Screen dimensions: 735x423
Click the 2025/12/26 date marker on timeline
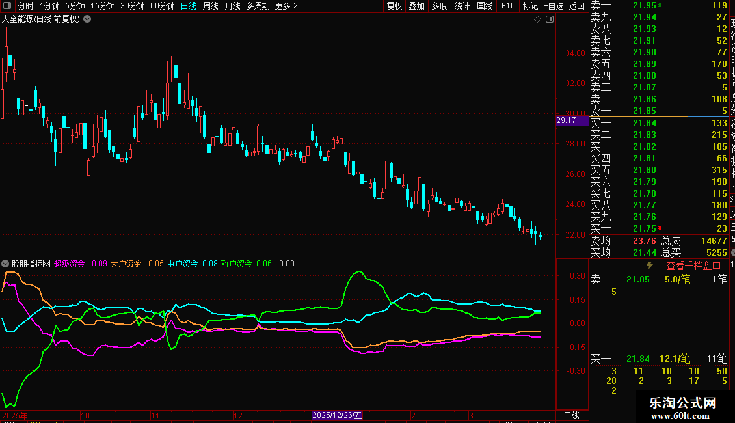click(337, 415)
